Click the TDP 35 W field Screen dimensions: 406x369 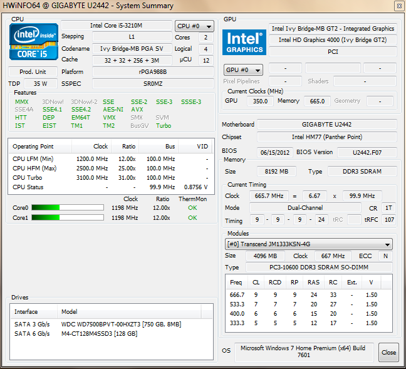40,84
